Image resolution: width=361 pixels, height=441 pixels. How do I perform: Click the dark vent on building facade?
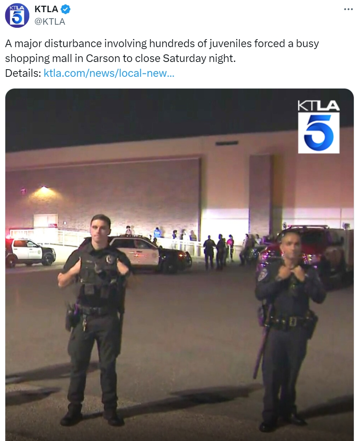pyautogui.click(x=227, y=143)
